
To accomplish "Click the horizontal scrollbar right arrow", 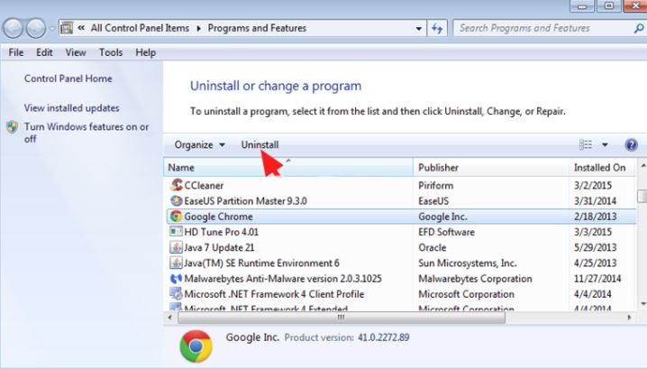I will tap(629, 318).
